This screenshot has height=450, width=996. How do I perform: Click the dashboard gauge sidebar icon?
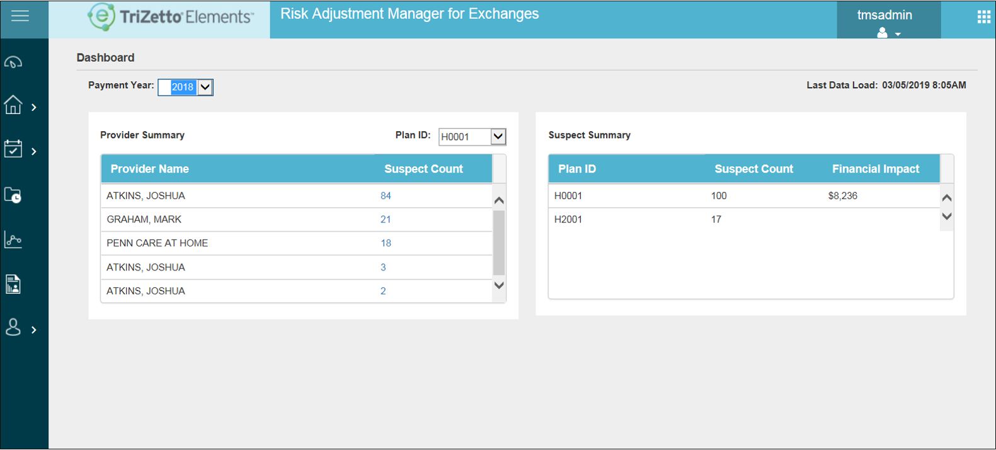click(13, 62)
